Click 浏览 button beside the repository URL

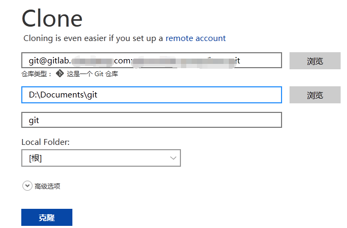[x=315, y=61]
